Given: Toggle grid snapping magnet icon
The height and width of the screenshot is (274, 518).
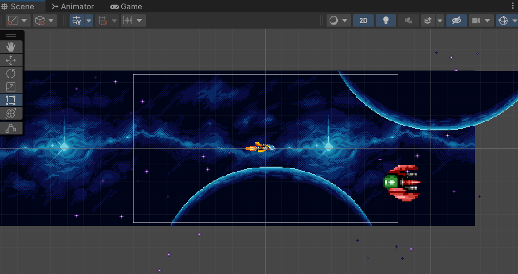Looking at the screenshot, I should coord(103,20).
